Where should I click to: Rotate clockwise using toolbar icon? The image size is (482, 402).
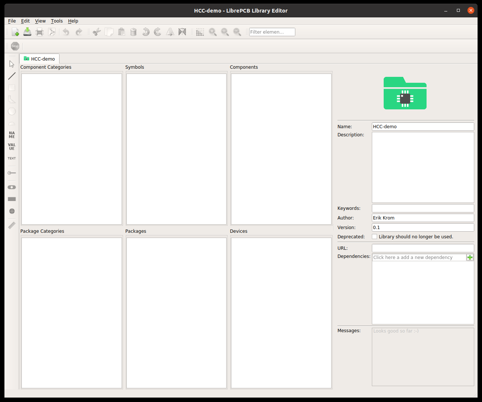coord(158,32)
